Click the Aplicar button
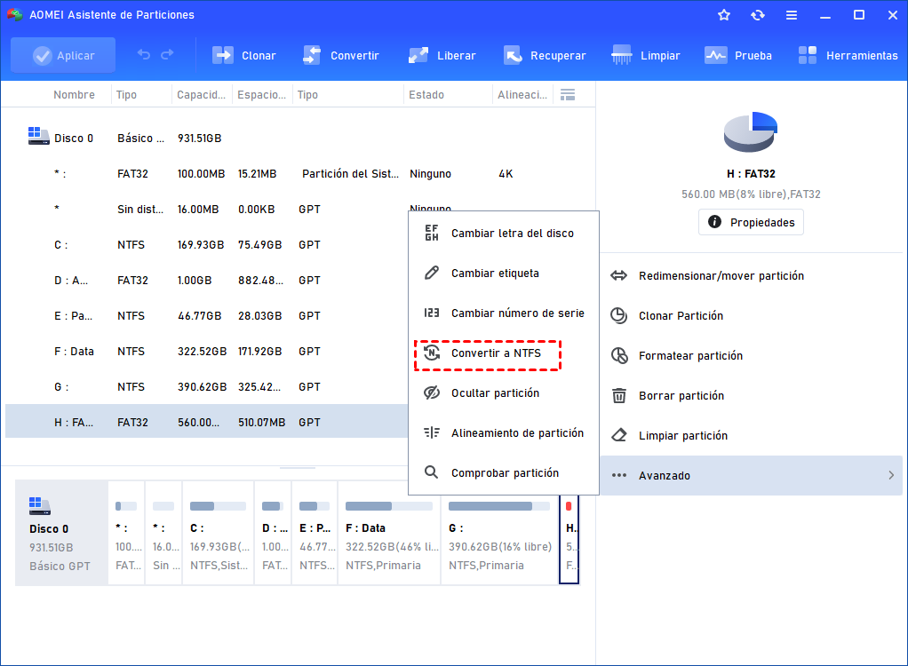This screenshot has height=666, width=908. click(62, 55)
